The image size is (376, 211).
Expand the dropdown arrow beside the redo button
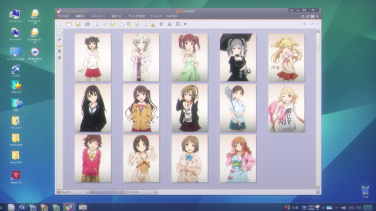point(318,24)
